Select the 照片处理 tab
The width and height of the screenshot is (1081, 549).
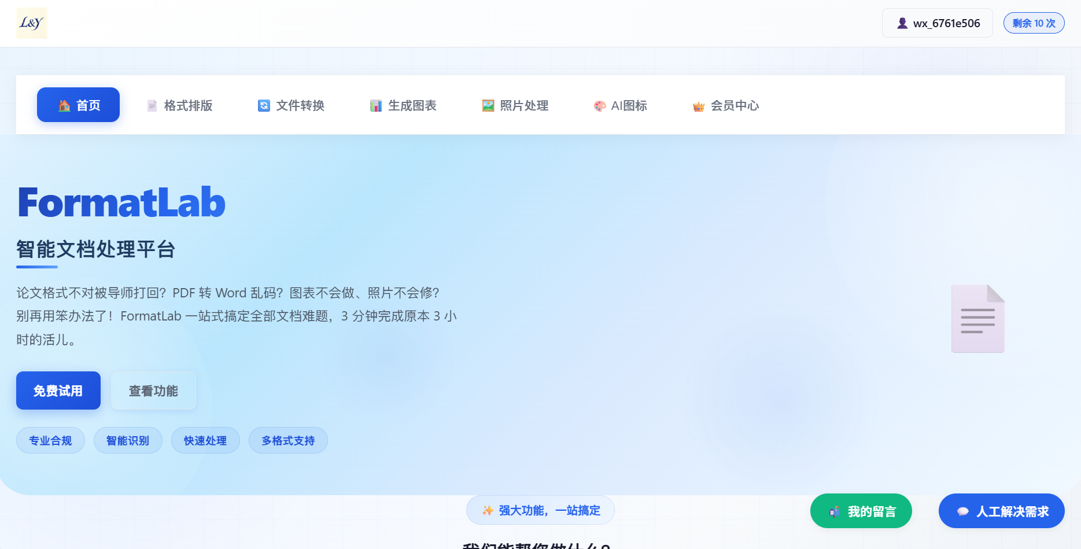coord(516,105)
